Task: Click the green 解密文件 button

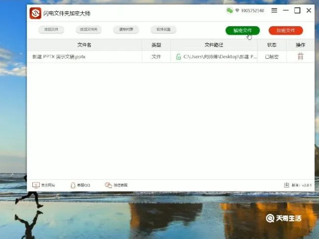Action: coord(242,30)
